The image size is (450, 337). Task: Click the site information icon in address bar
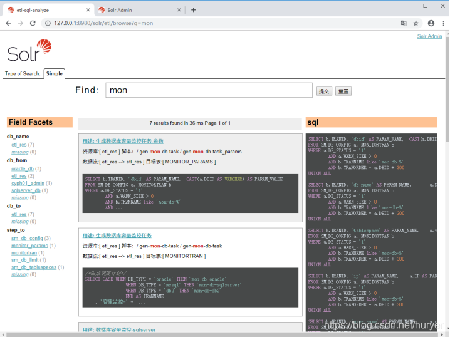[x=48, y=23]
